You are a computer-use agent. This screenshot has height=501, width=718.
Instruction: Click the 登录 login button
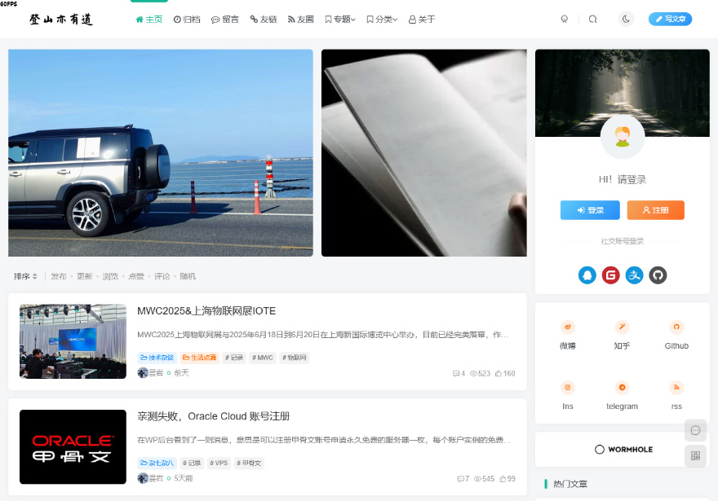(590, 210)
